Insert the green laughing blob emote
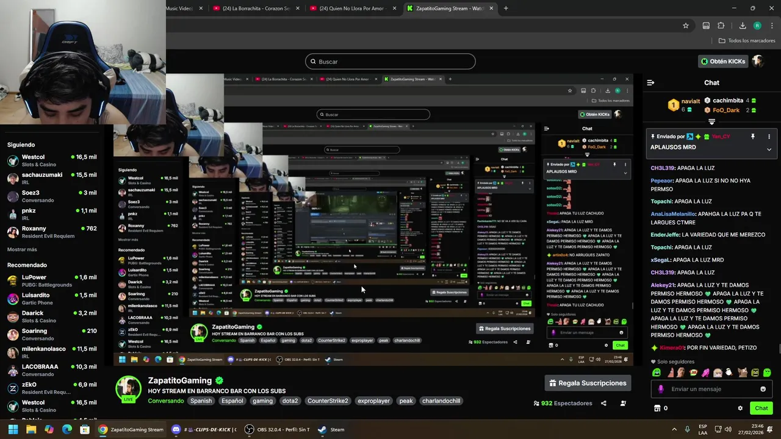 (x=657, y=373)
